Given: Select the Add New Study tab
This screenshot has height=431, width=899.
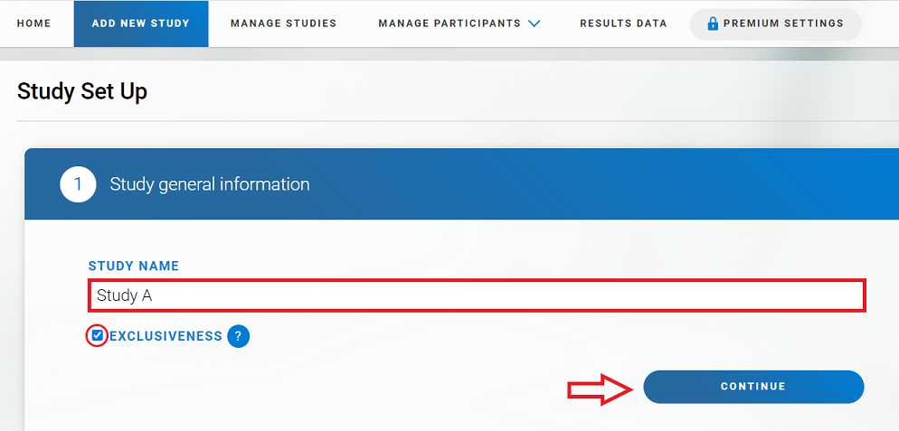Looking at the screenshot, I should [x=141, y=23].
